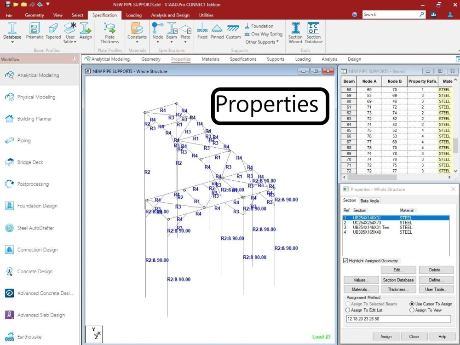460x345 pixels.
Task: Switch to the Loading ribbon tab
Action: click(134, 15)
